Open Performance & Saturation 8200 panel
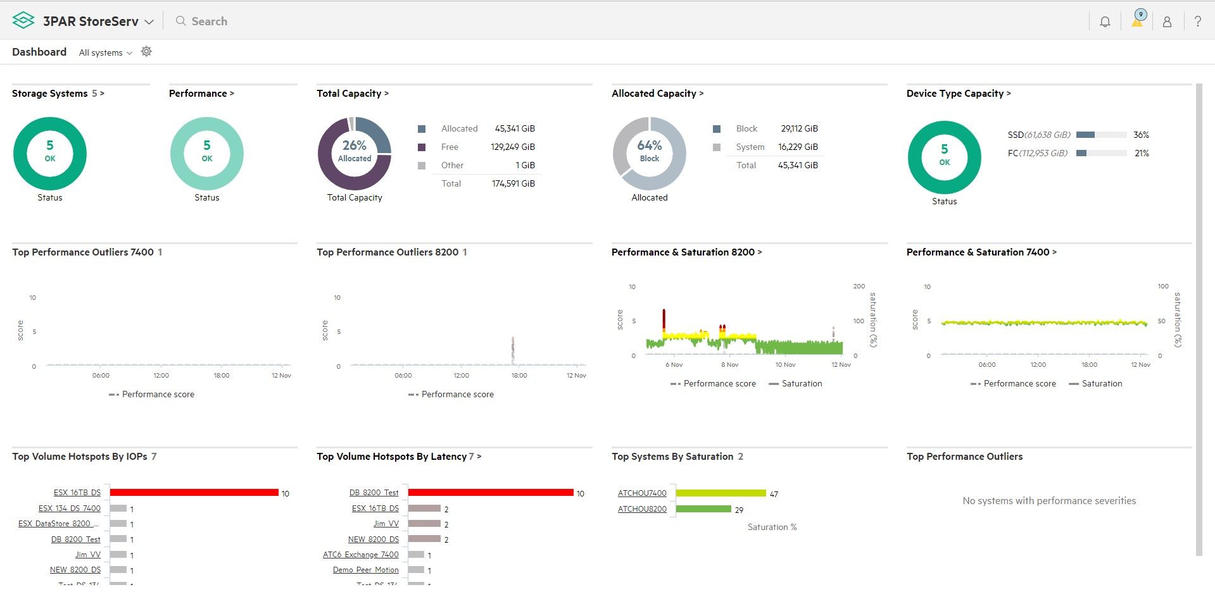The width and height of the screenshot is (1215, 592). [686, 252]
